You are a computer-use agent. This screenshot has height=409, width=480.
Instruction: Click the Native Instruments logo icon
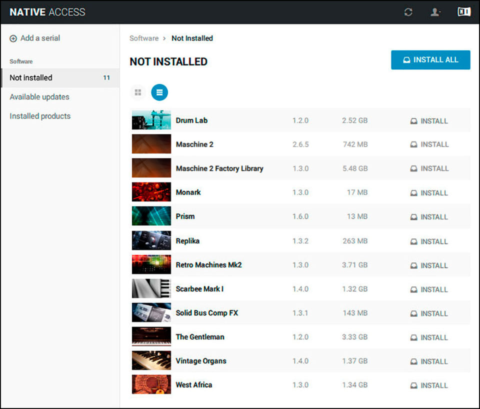coord(464,12)
